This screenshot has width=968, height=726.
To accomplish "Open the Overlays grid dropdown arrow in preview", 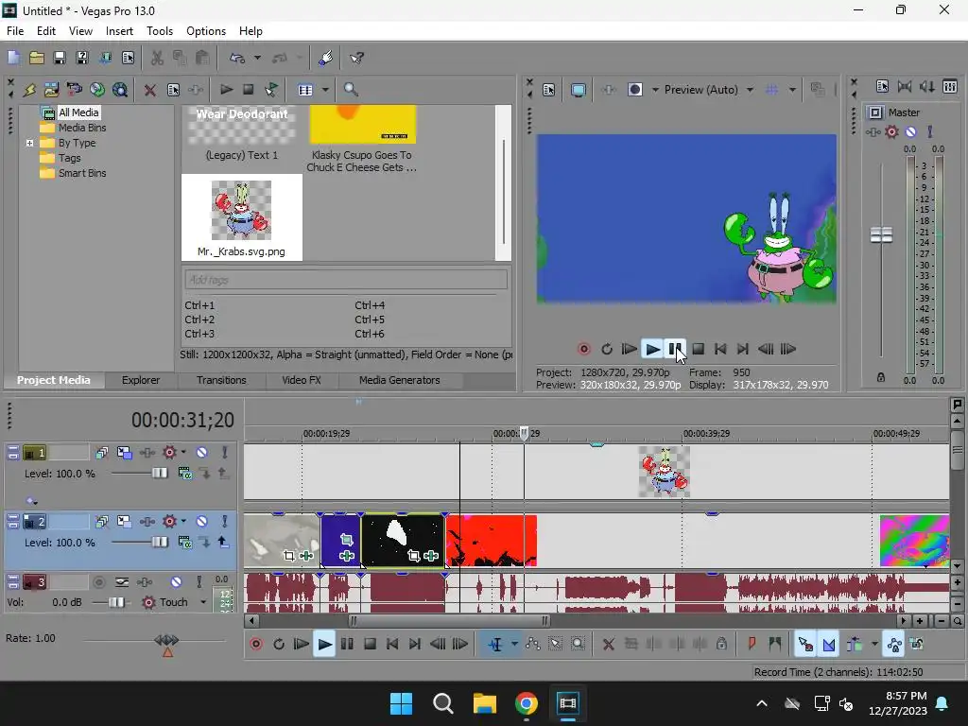I will [x=792, y=90].
